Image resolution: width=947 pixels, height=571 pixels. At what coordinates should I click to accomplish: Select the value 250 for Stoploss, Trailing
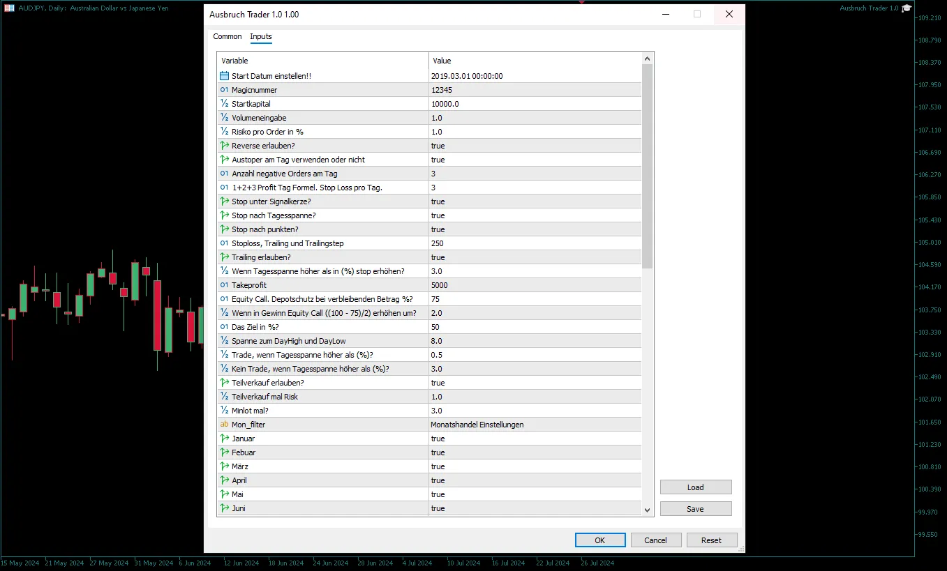(438, 243)
